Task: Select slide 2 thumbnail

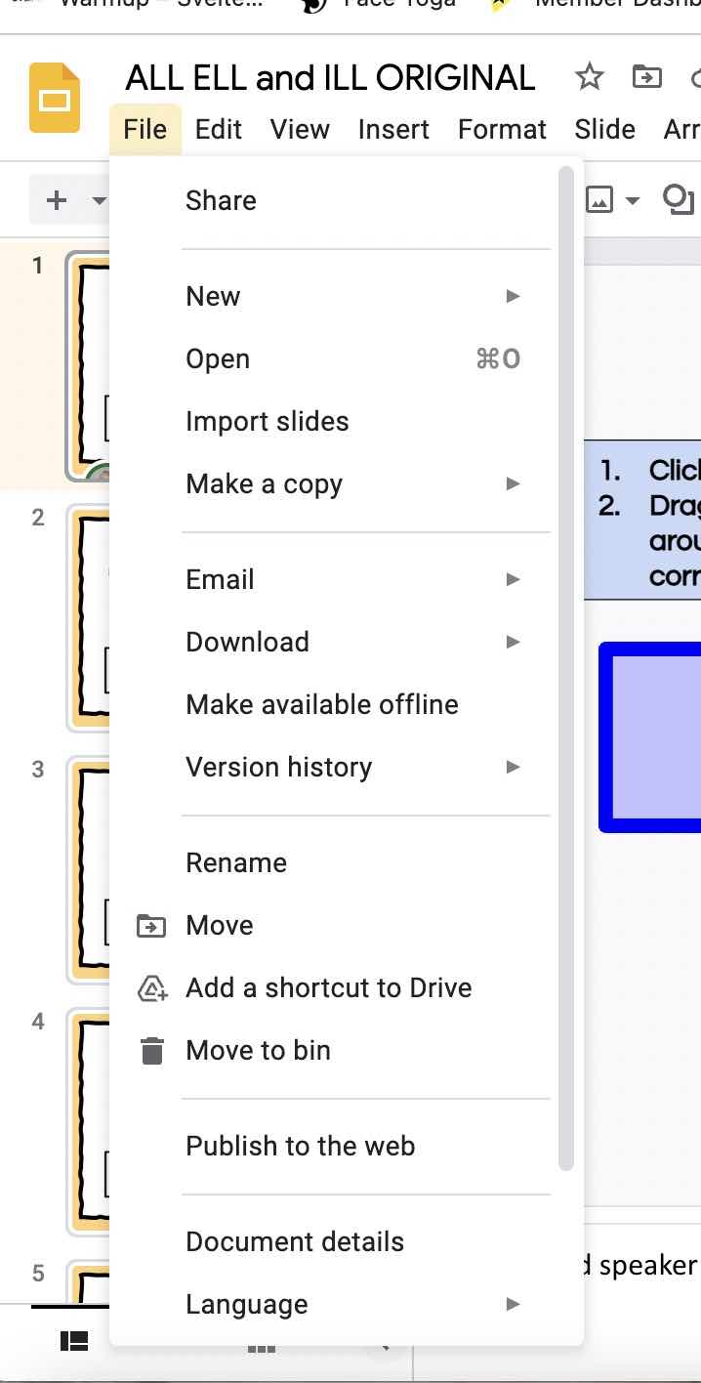Action: (88, 618)
